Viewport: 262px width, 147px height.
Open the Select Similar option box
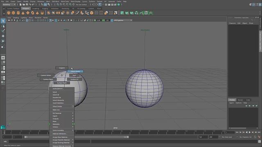pos(73,106)
